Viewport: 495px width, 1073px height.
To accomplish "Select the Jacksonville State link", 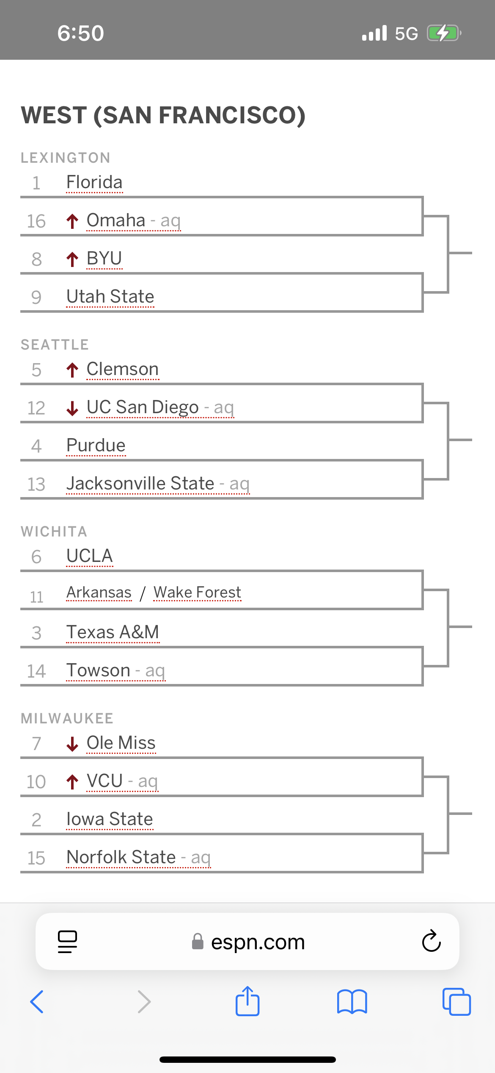I will click(140, 484).
